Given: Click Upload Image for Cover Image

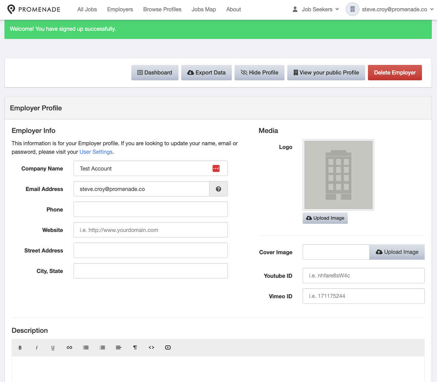Looking at the screenshot, I should pos(397,252).
